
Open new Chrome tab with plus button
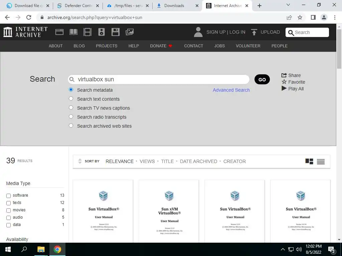(259, 6)
